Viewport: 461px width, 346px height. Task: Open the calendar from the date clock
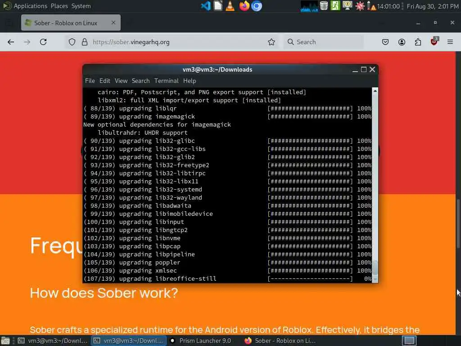tap(433, 6)
